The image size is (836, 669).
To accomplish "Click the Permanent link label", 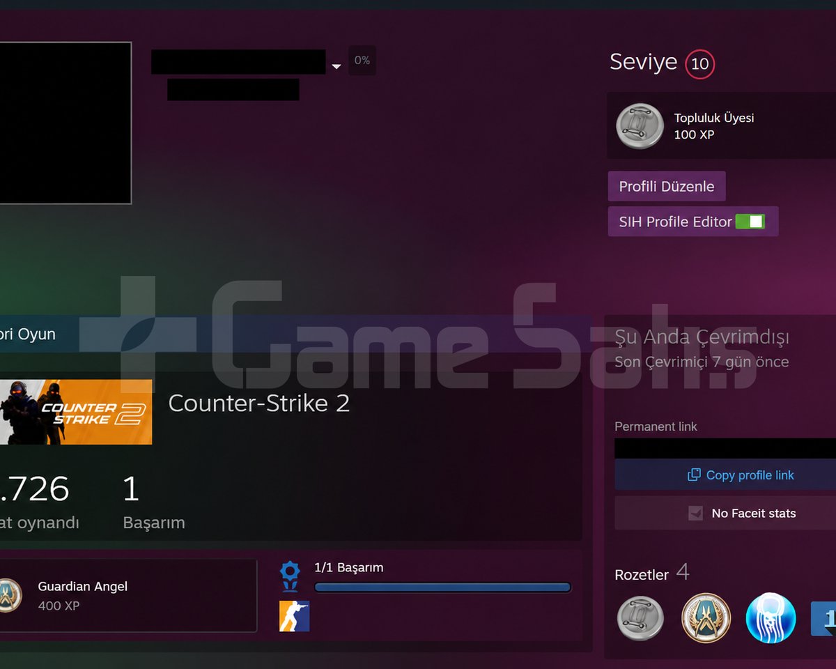I will [x=656, y=426].
